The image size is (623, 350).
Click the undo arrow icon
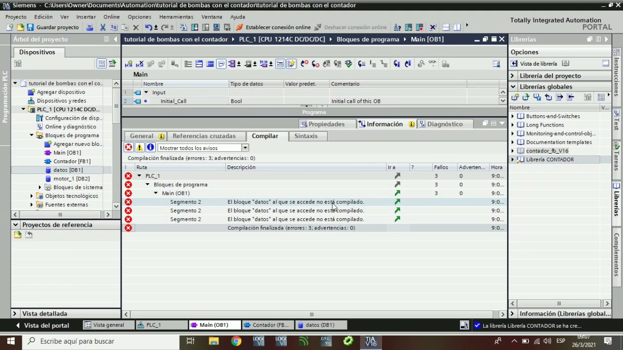pyautogui.click(x=148, y=27)
